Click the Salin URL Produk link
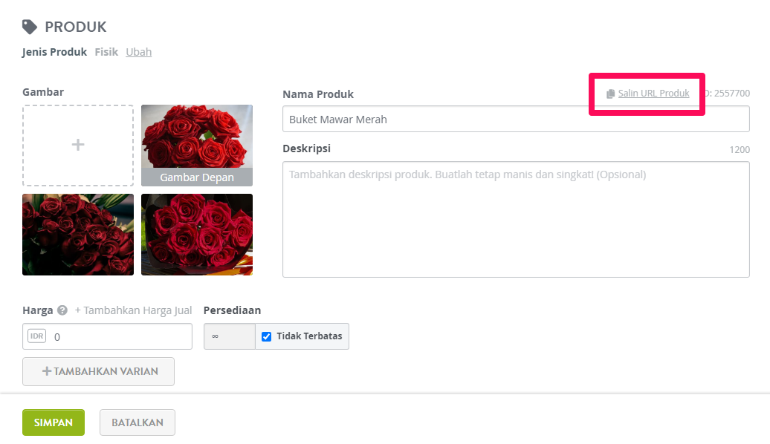This screenshot has width=770, height=444. click(x=653, y=94)
